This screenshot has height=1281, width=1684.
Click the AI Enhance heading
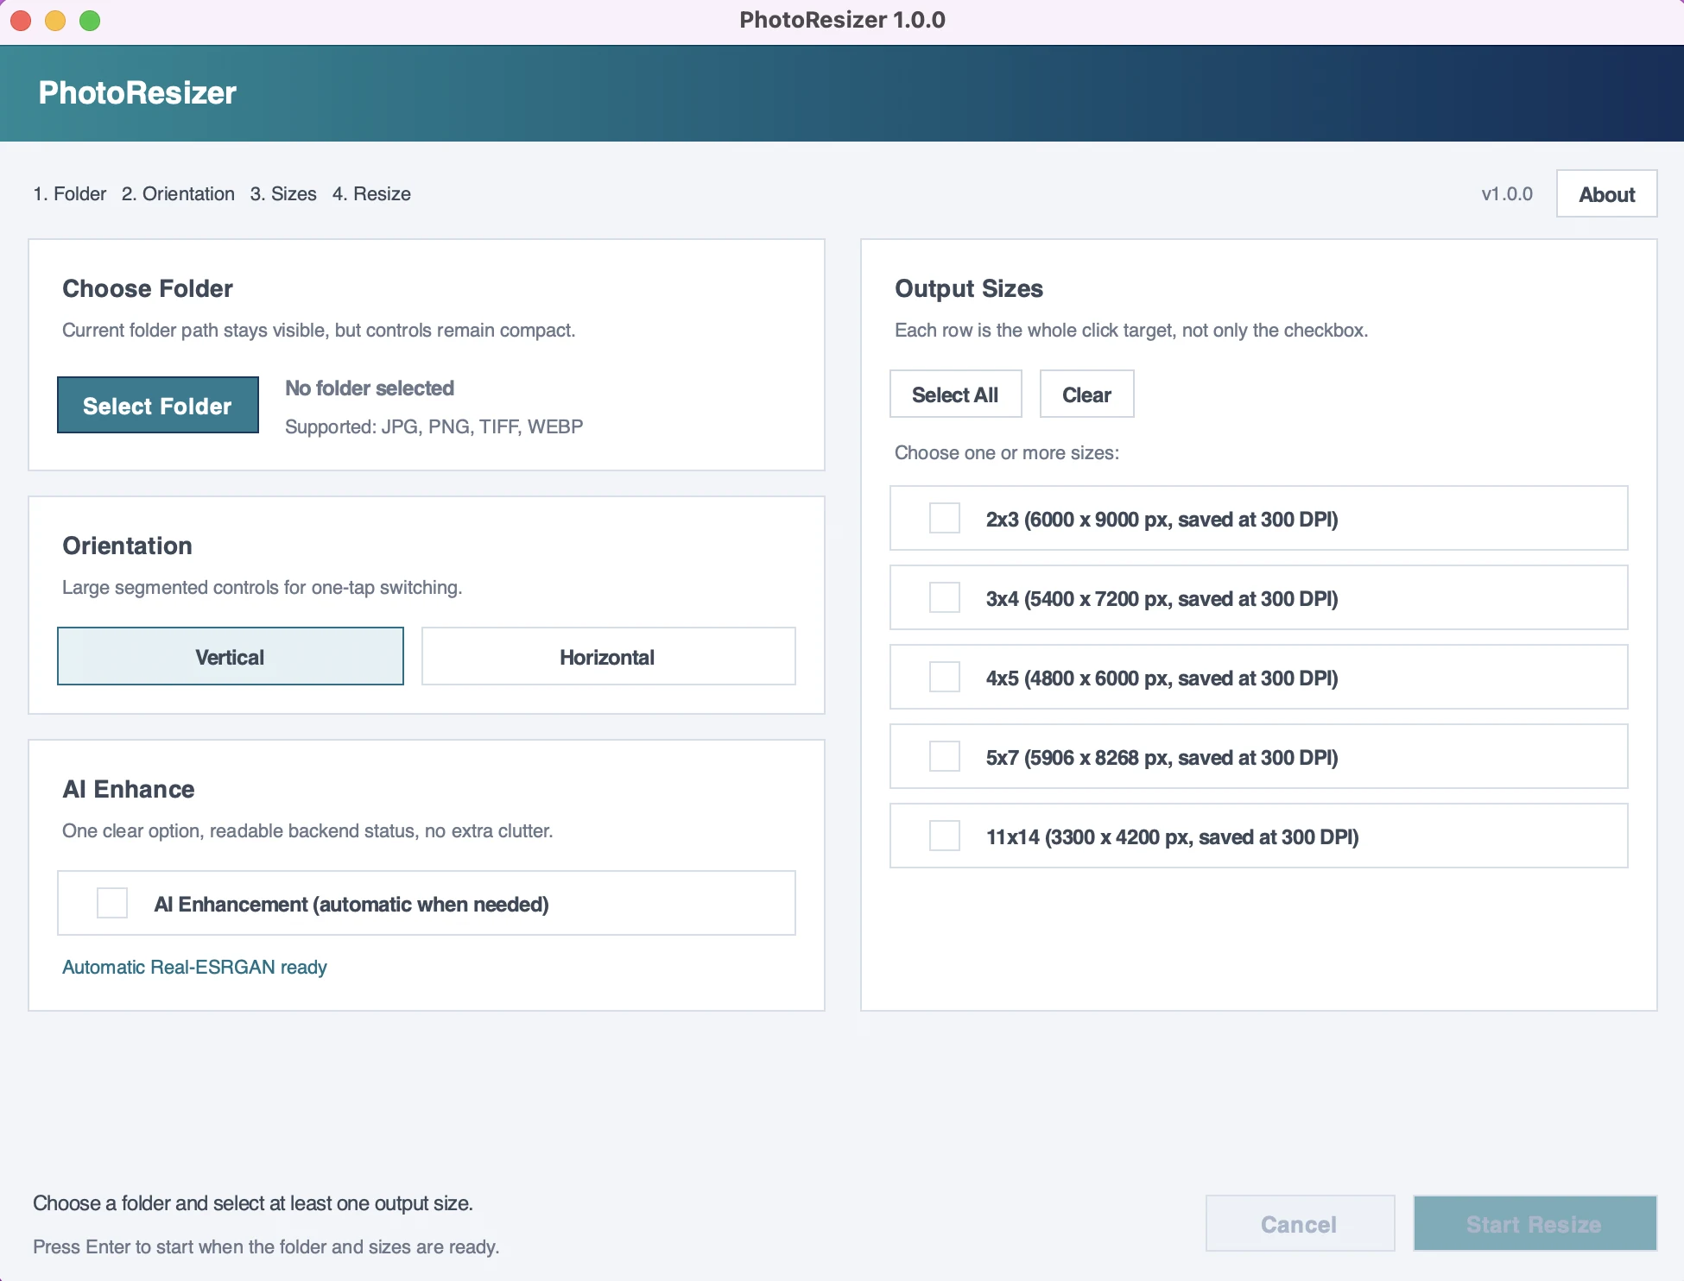[x=129, y=789]
